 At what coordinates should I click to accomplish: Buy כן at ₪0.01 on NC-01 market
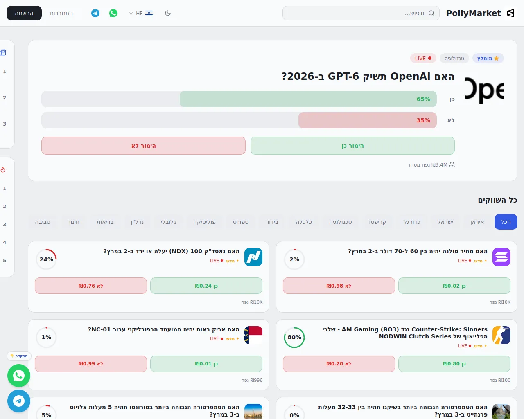pyautogui.click(x=206, y=364)
